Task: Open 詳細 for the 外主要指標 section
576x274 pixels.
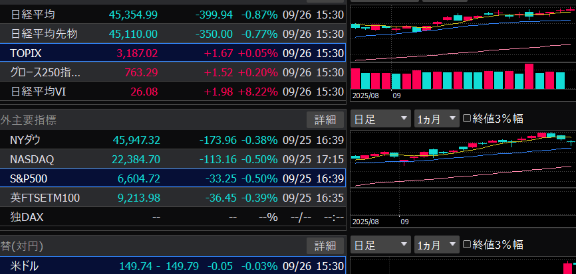Action: point(325,119)
